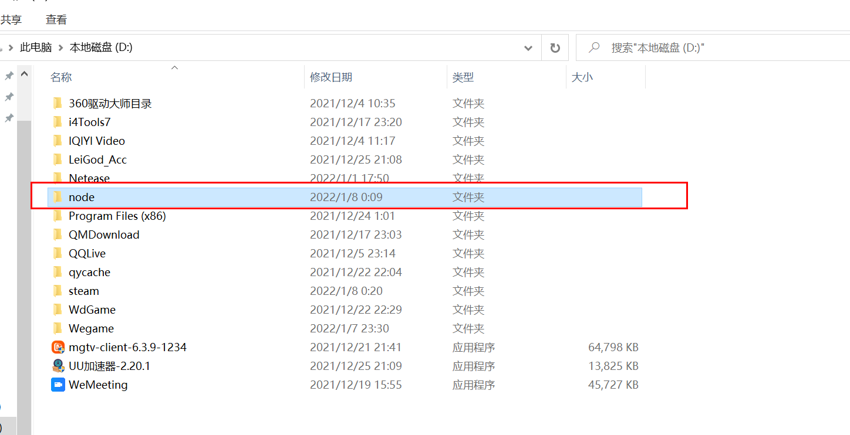Select the IQIYI Video folder icon
The height and width of the screenshot is (435, 850).
[x=58, y=141]
